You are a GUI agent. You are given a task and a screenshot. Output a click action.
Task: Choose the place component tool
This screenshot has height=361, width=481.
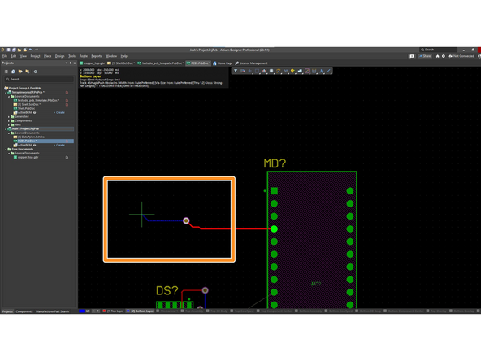[271, 72]
